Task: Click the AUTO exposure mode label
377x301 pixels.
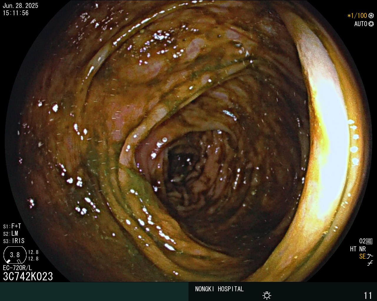Action: (361, 24)
